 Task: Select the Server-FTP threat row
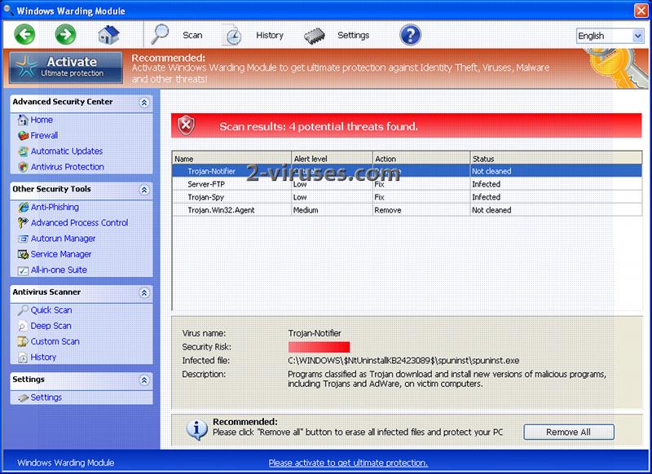(407, 184)
